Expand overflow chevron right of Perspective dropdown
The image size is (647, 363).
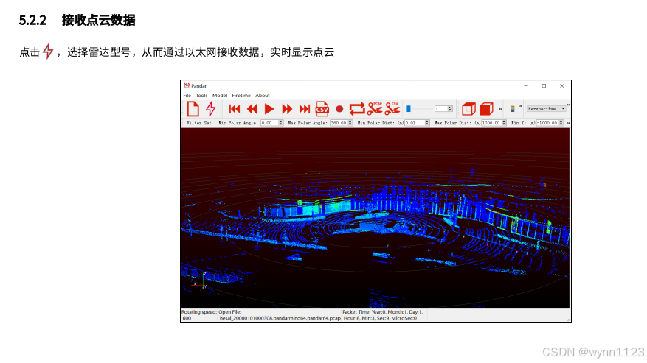[x=568, y=105]
